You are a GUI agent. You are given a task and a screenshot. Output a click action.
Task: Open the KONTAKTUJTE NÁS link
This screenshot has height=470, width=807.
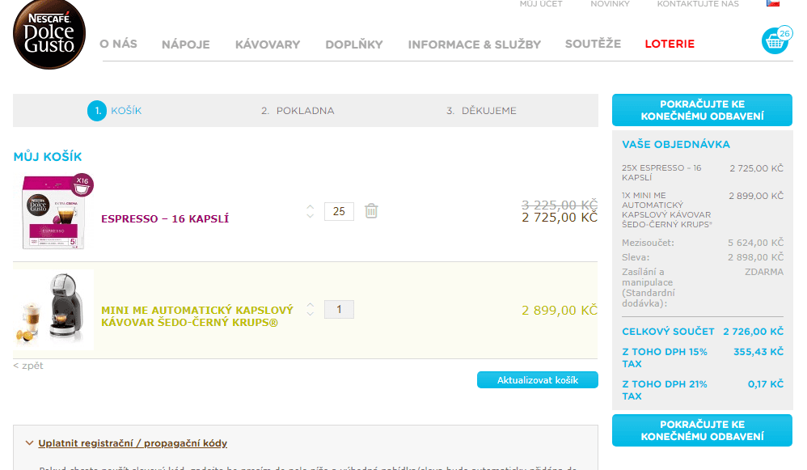tap(698, 3)
